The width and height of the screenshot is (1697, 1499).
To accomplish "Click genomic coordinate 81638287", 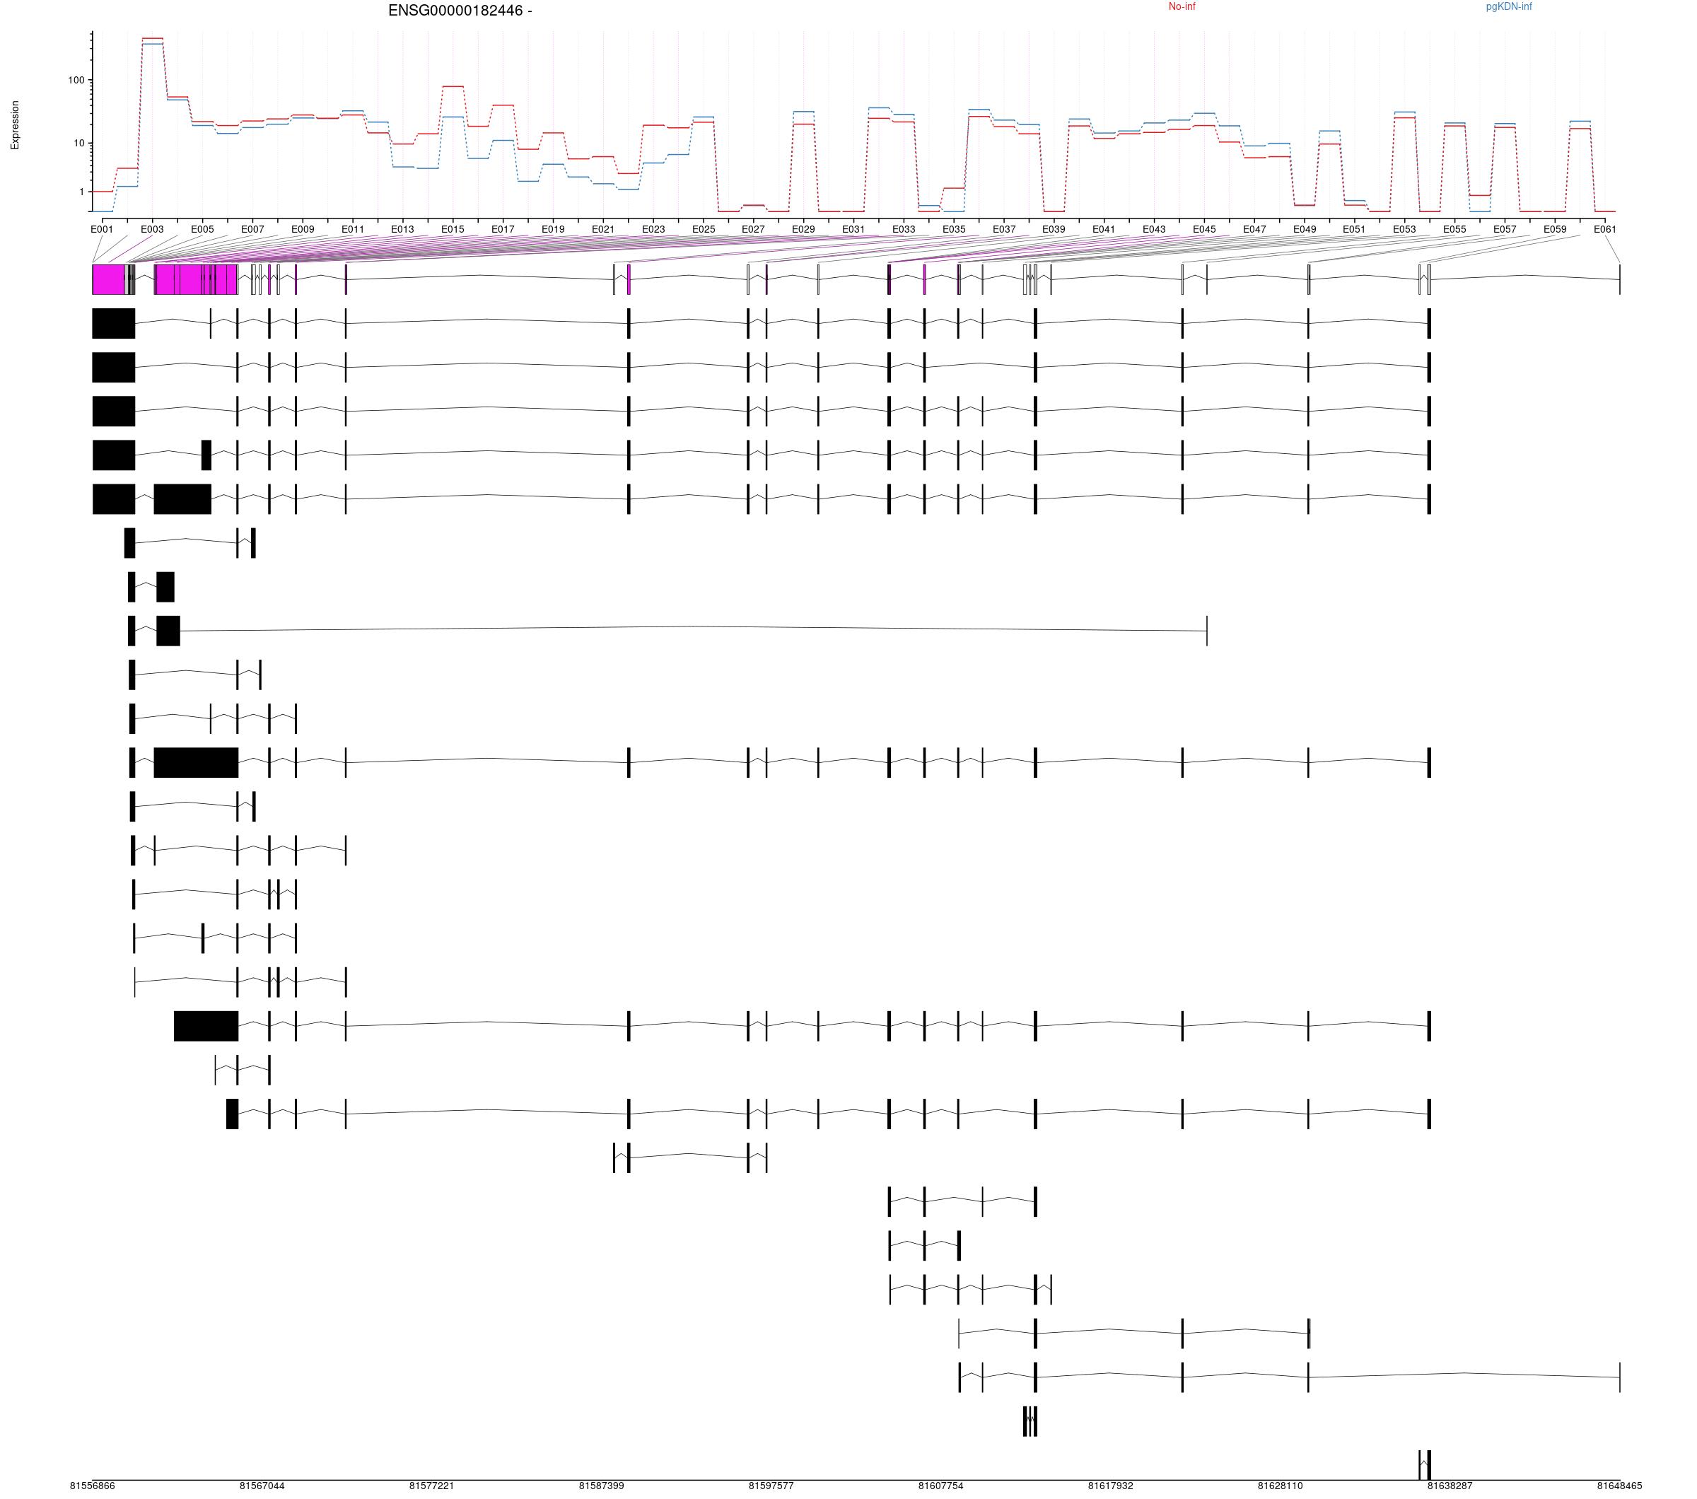I will [x=1450, y=1486].
